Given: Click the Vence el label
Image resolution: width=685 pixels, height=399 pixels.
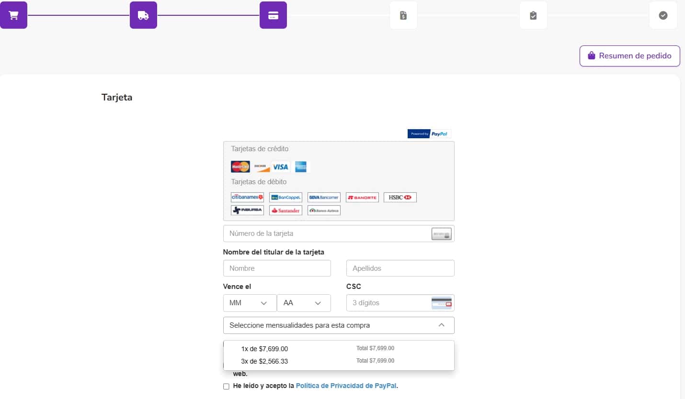Looking at the screenshot, I should [x=237, y=287].
